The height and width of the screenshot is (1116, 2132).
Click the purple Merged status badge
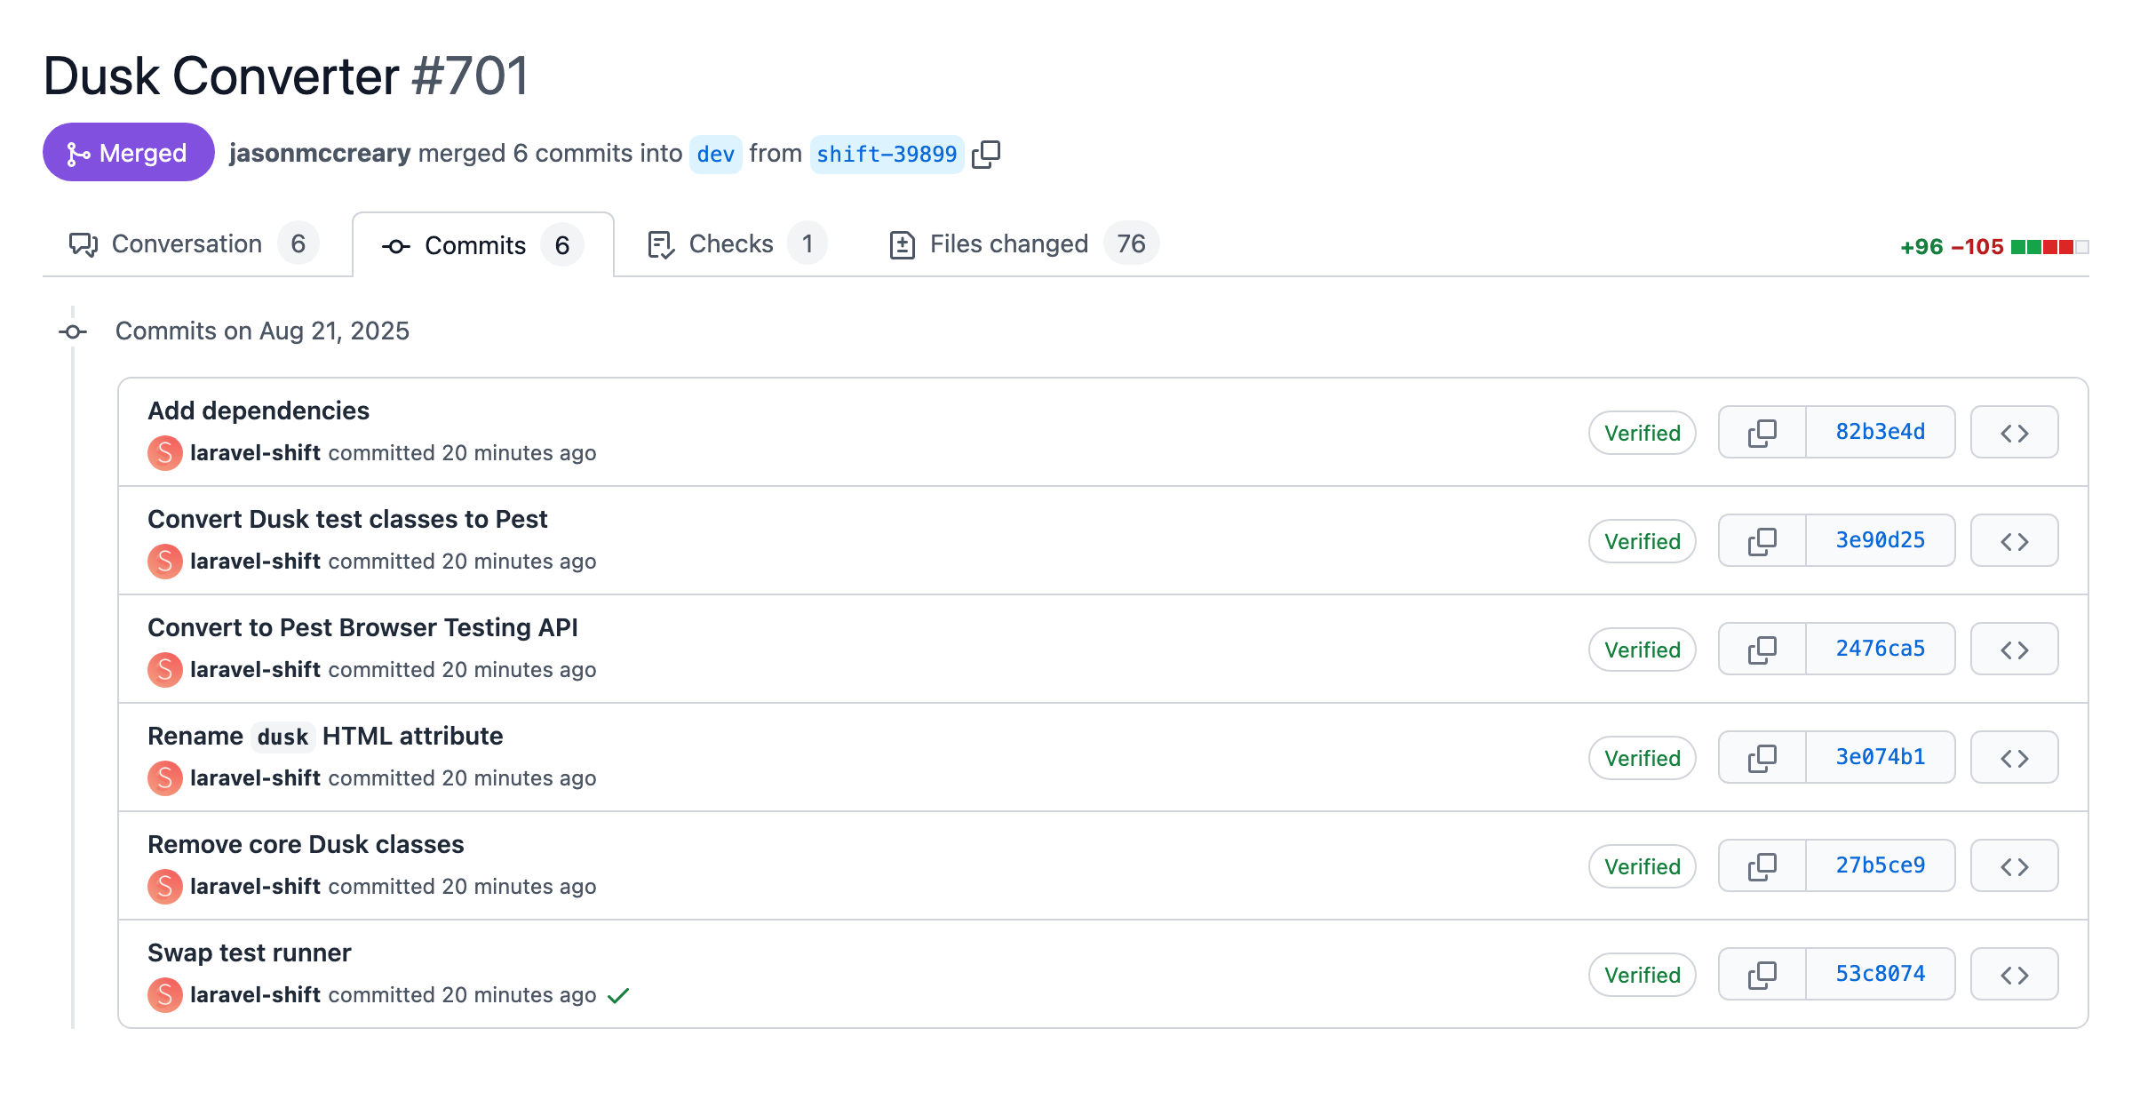(129, 153)
